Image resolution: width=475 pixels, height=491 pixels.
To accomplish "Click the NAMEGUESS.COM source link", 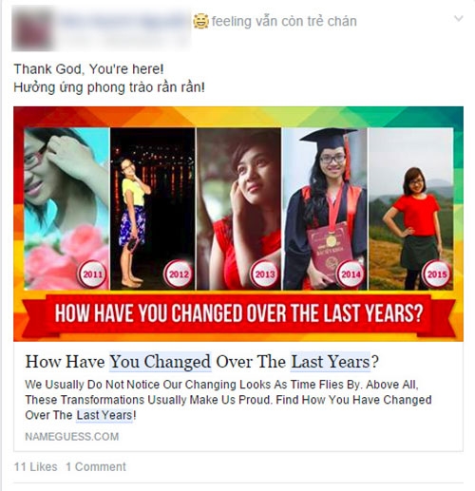I will point(72,437).
